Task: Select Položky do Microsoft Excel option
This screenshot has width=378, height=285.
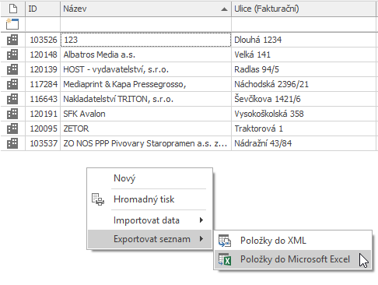Action: click(x=293, y=259)
